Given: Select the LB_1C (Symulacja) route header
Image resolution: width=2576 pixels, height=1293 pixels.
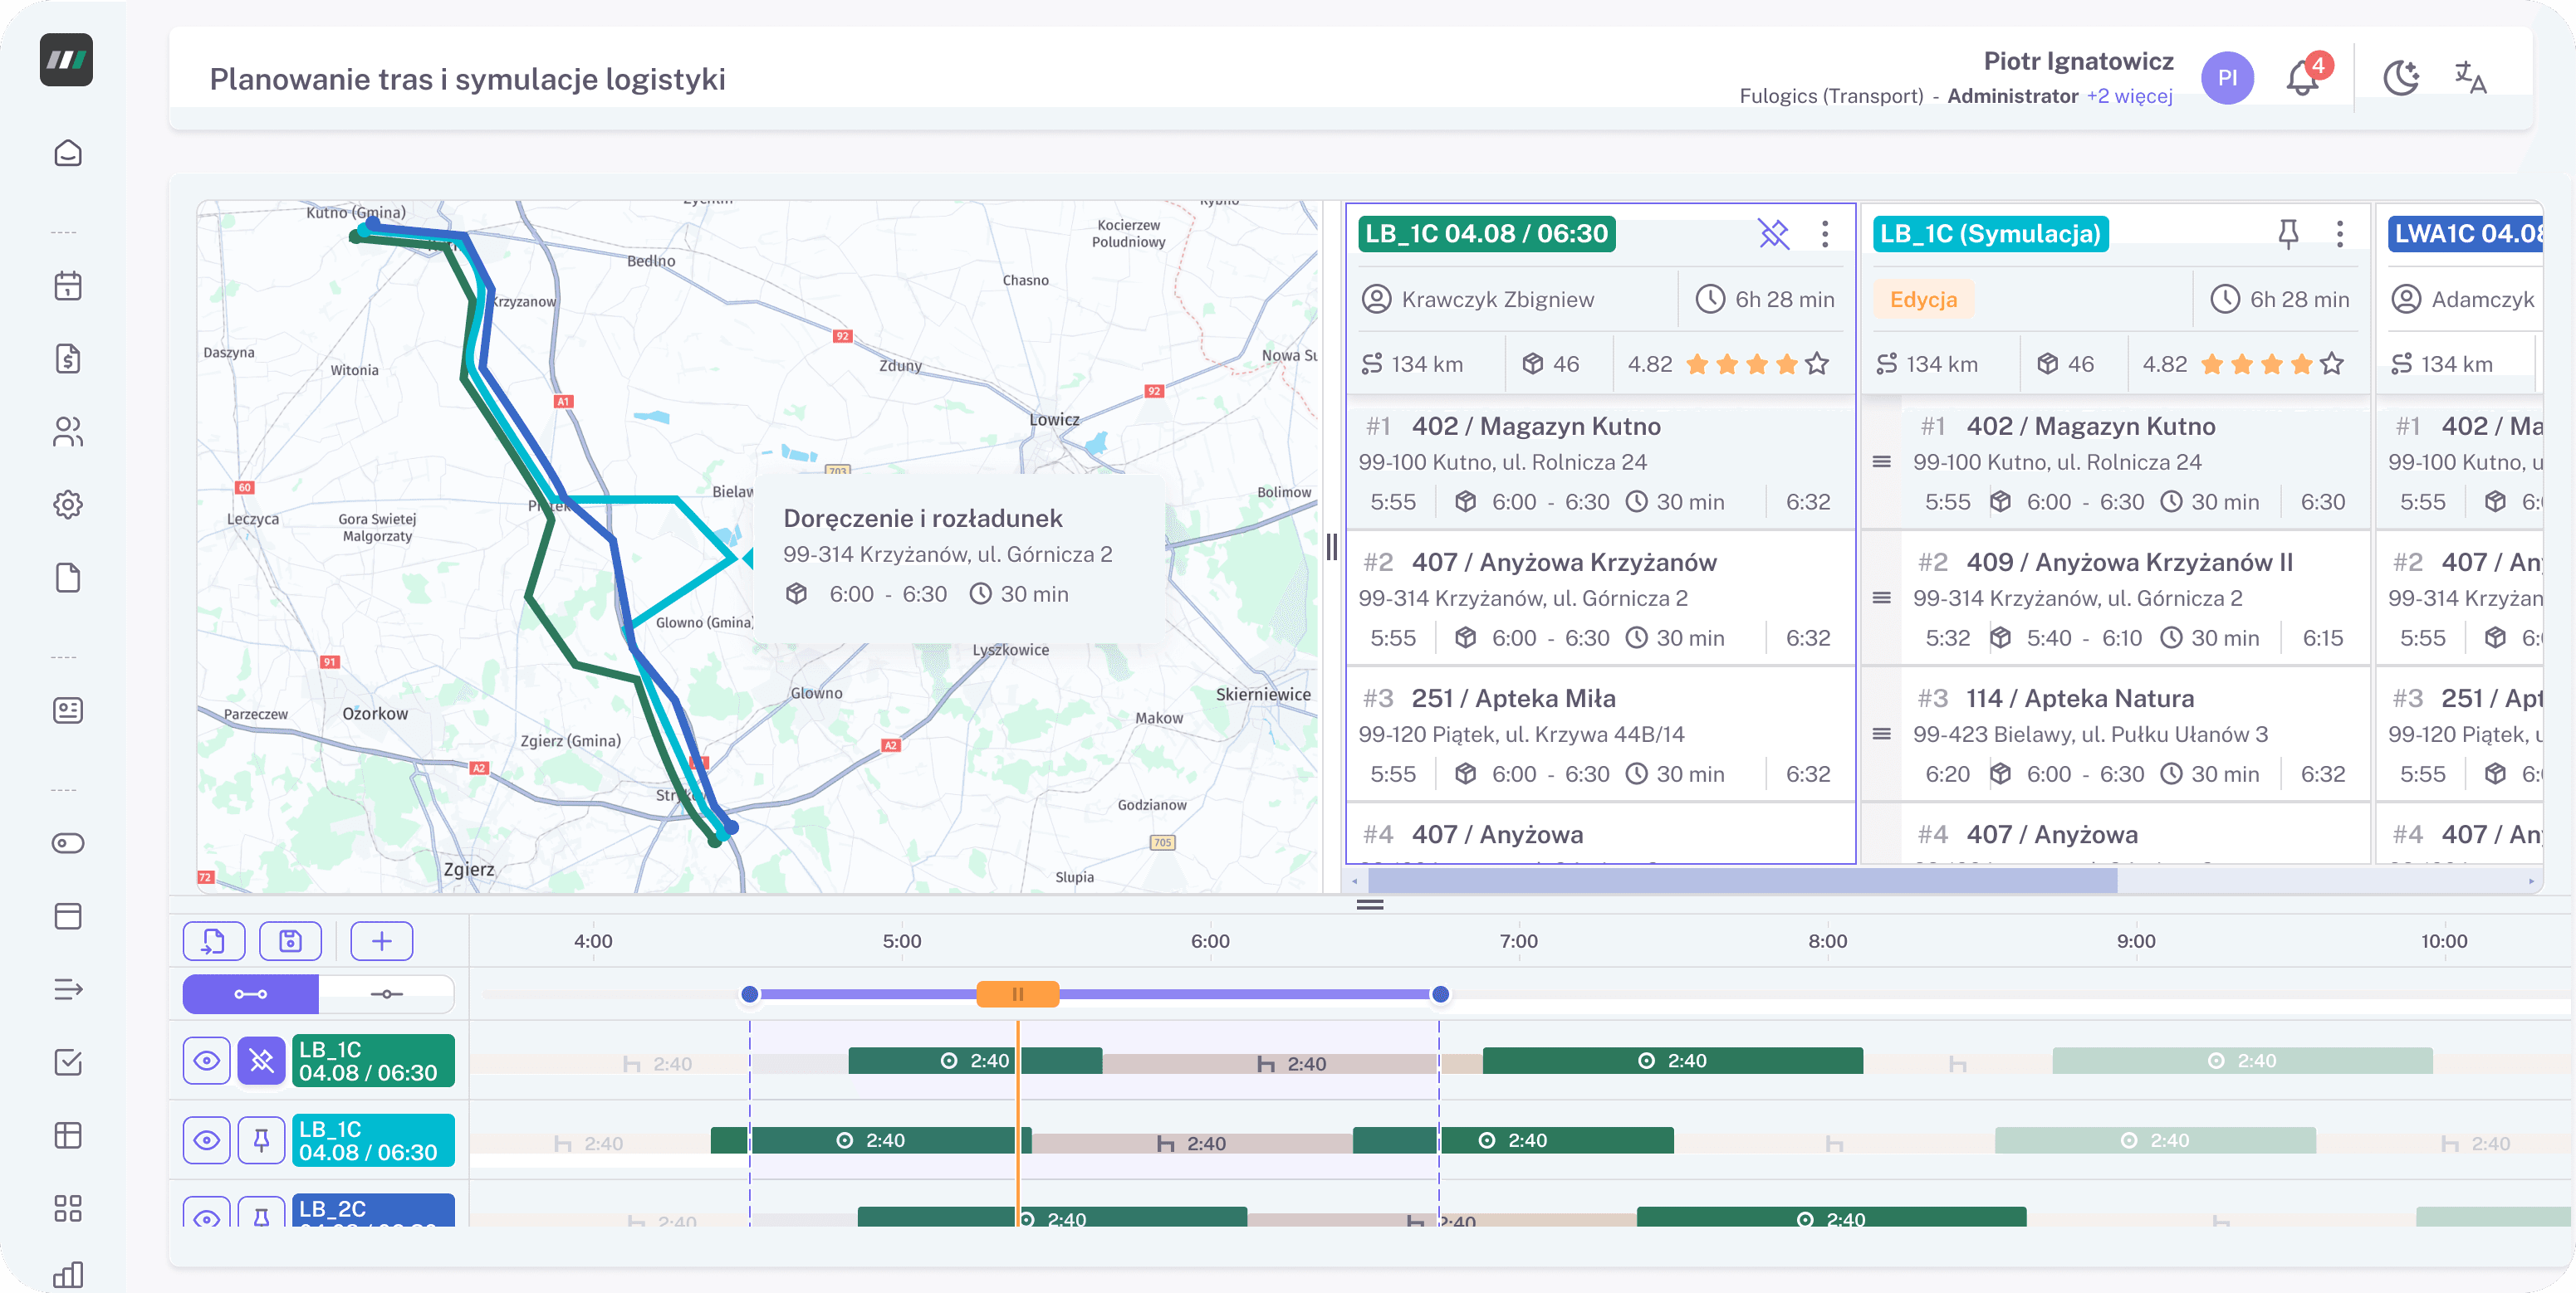Looking at the screenshot, I should pyautogui.click(x=1990, y=234).
